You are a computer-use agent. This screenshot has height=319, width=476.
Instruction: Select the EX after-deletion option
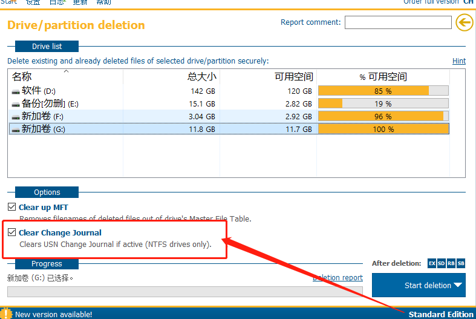pos(432,263)
